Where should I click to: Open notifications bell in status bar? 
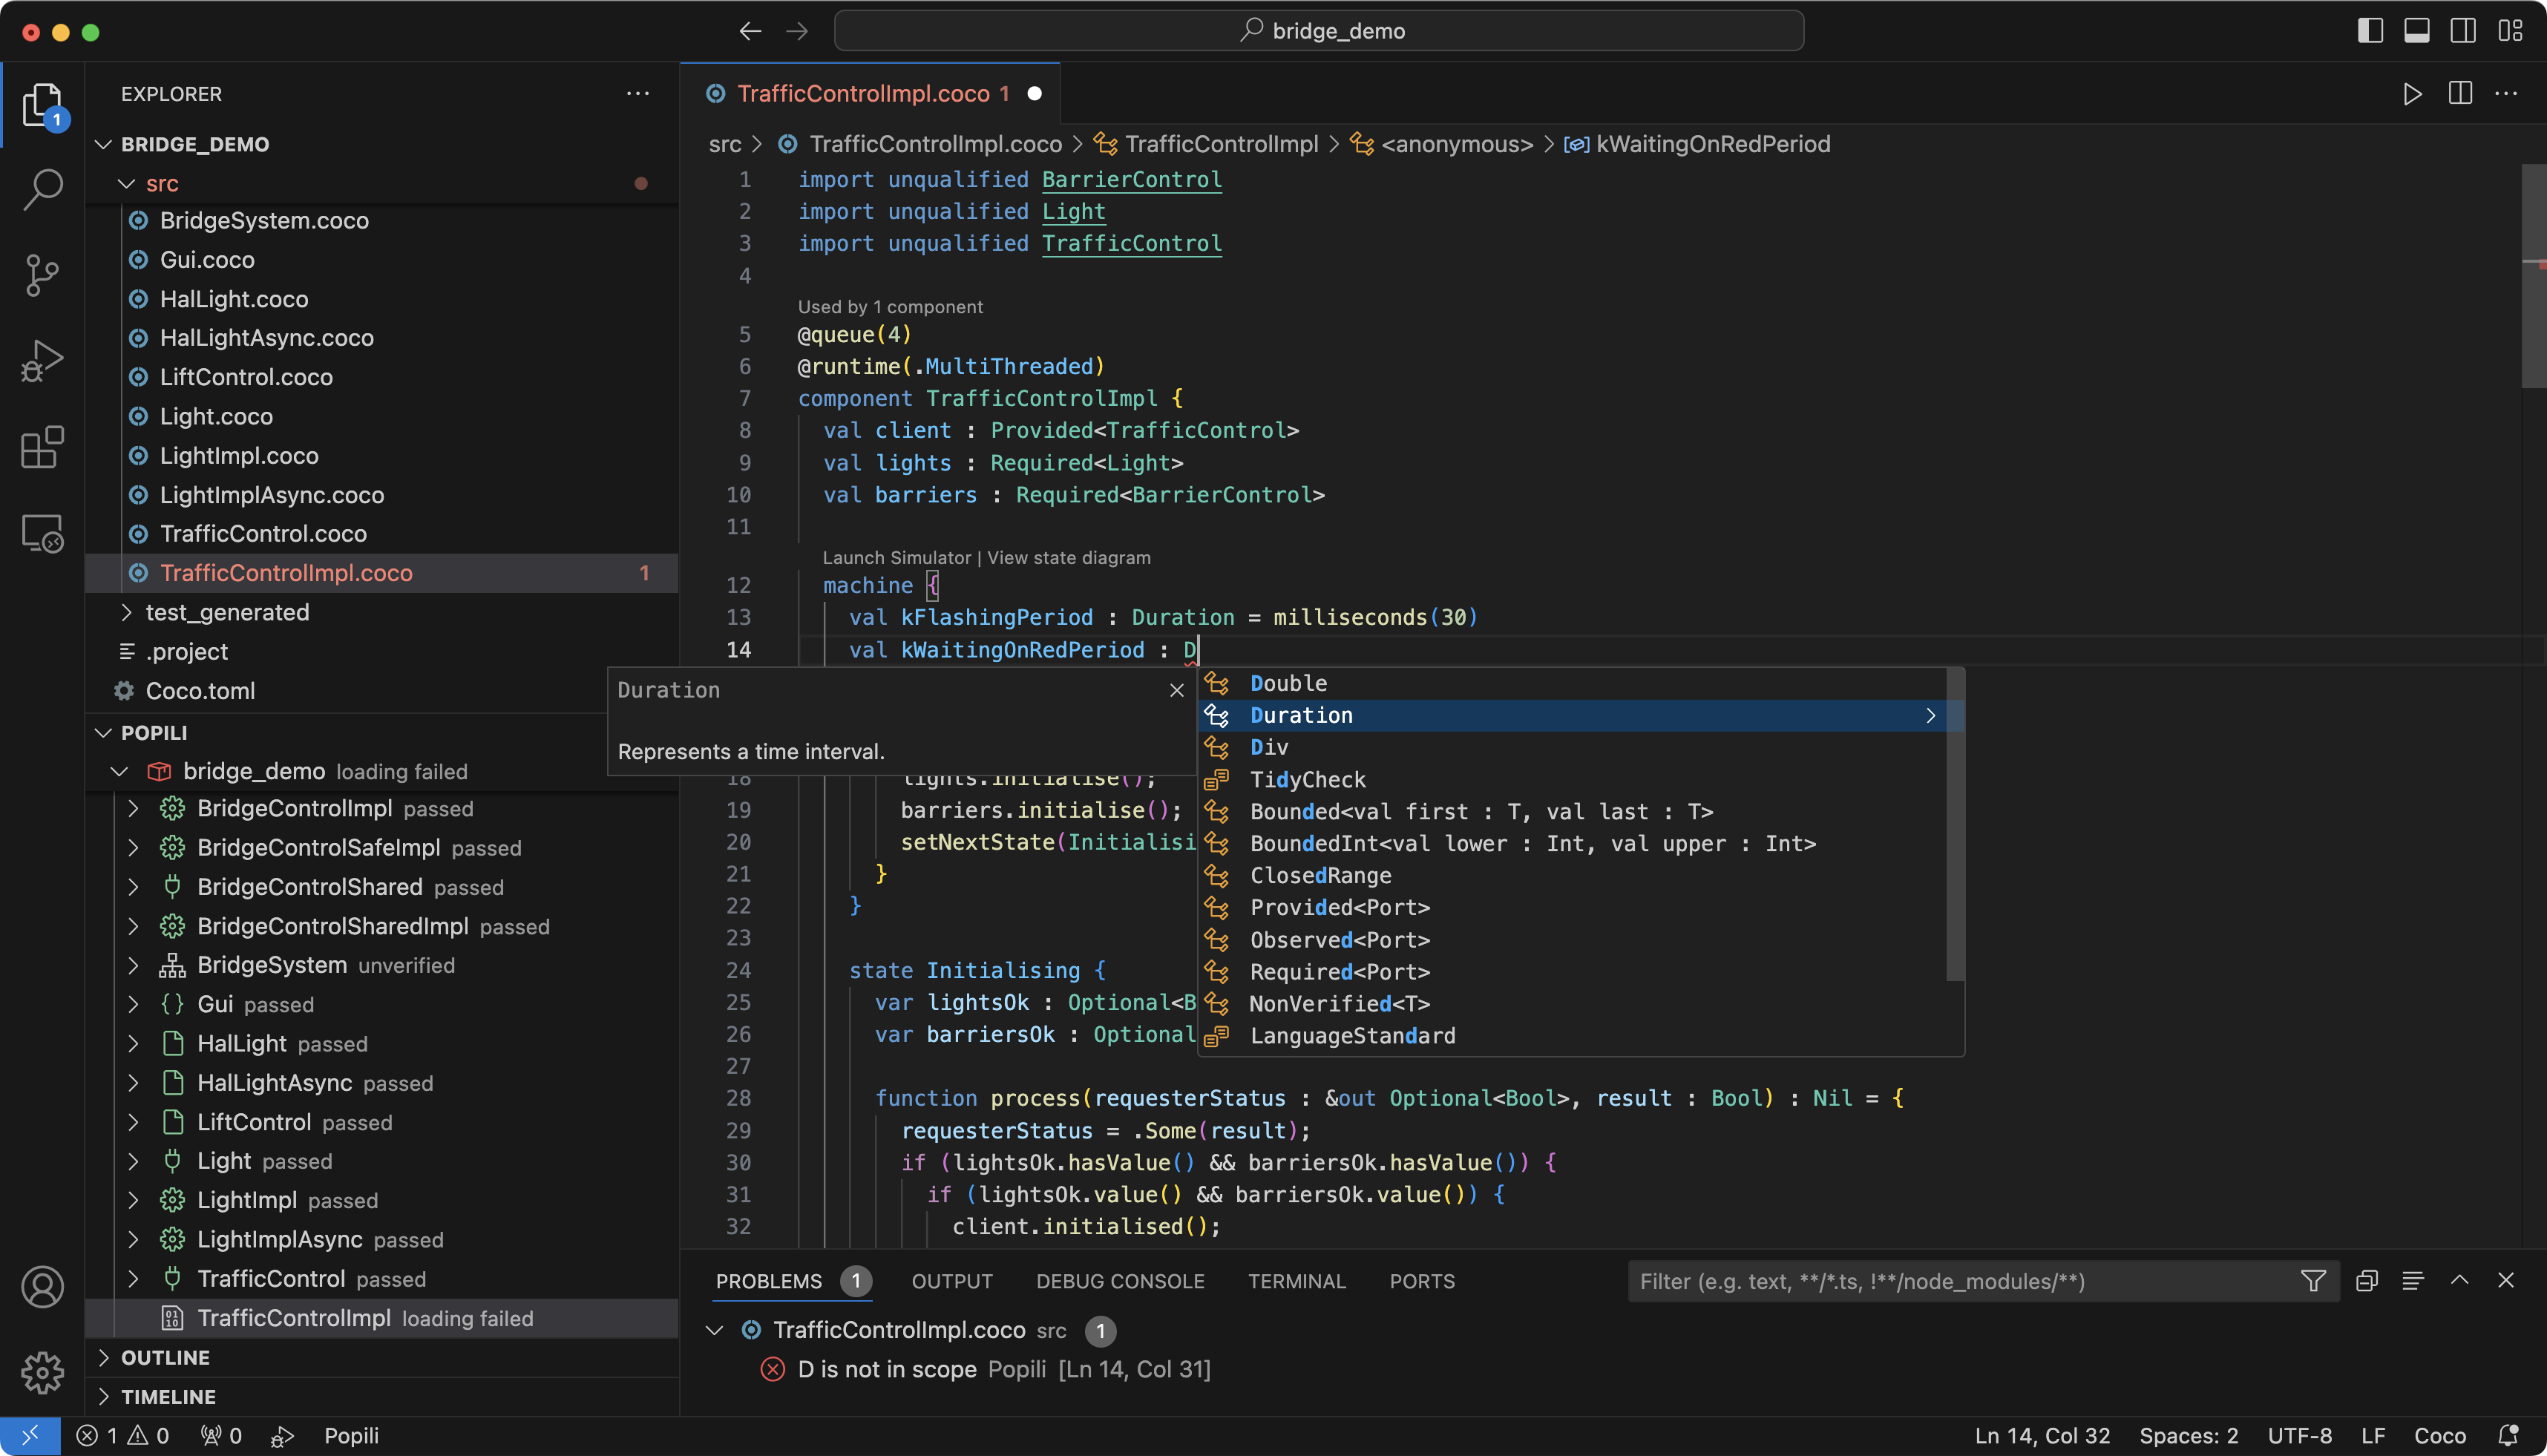pos(2508,1436)
